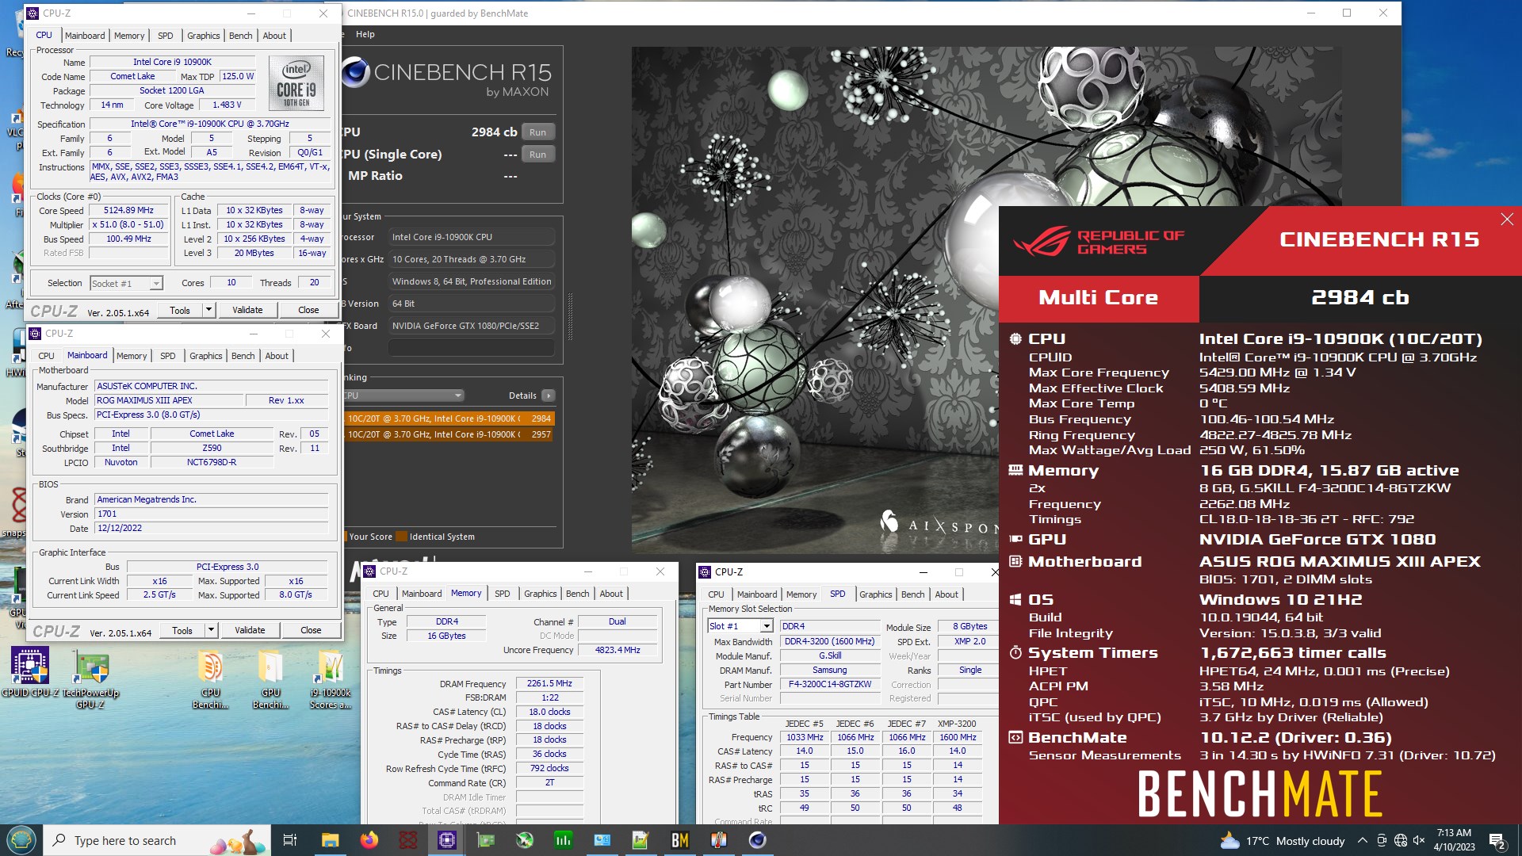Click the Details arrow button in Cinebench ranking

(x=549, y=396)
